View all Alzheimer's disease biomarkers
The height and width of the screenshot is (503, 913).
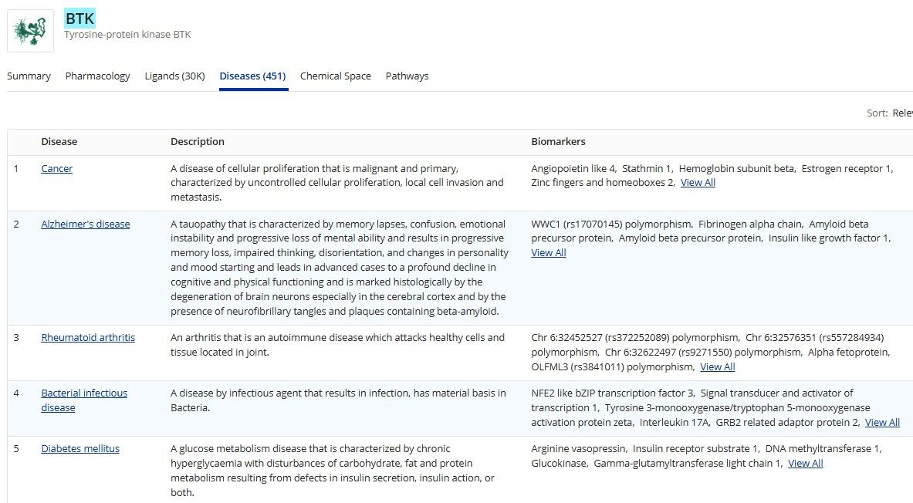[x=549, y=253]
